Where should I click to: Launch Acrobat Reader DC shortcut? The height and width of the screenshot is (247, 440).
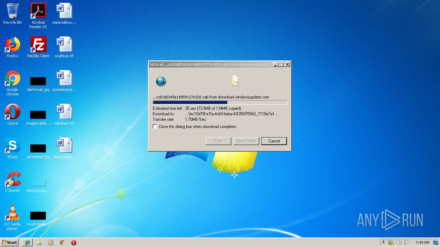point(38,16)
